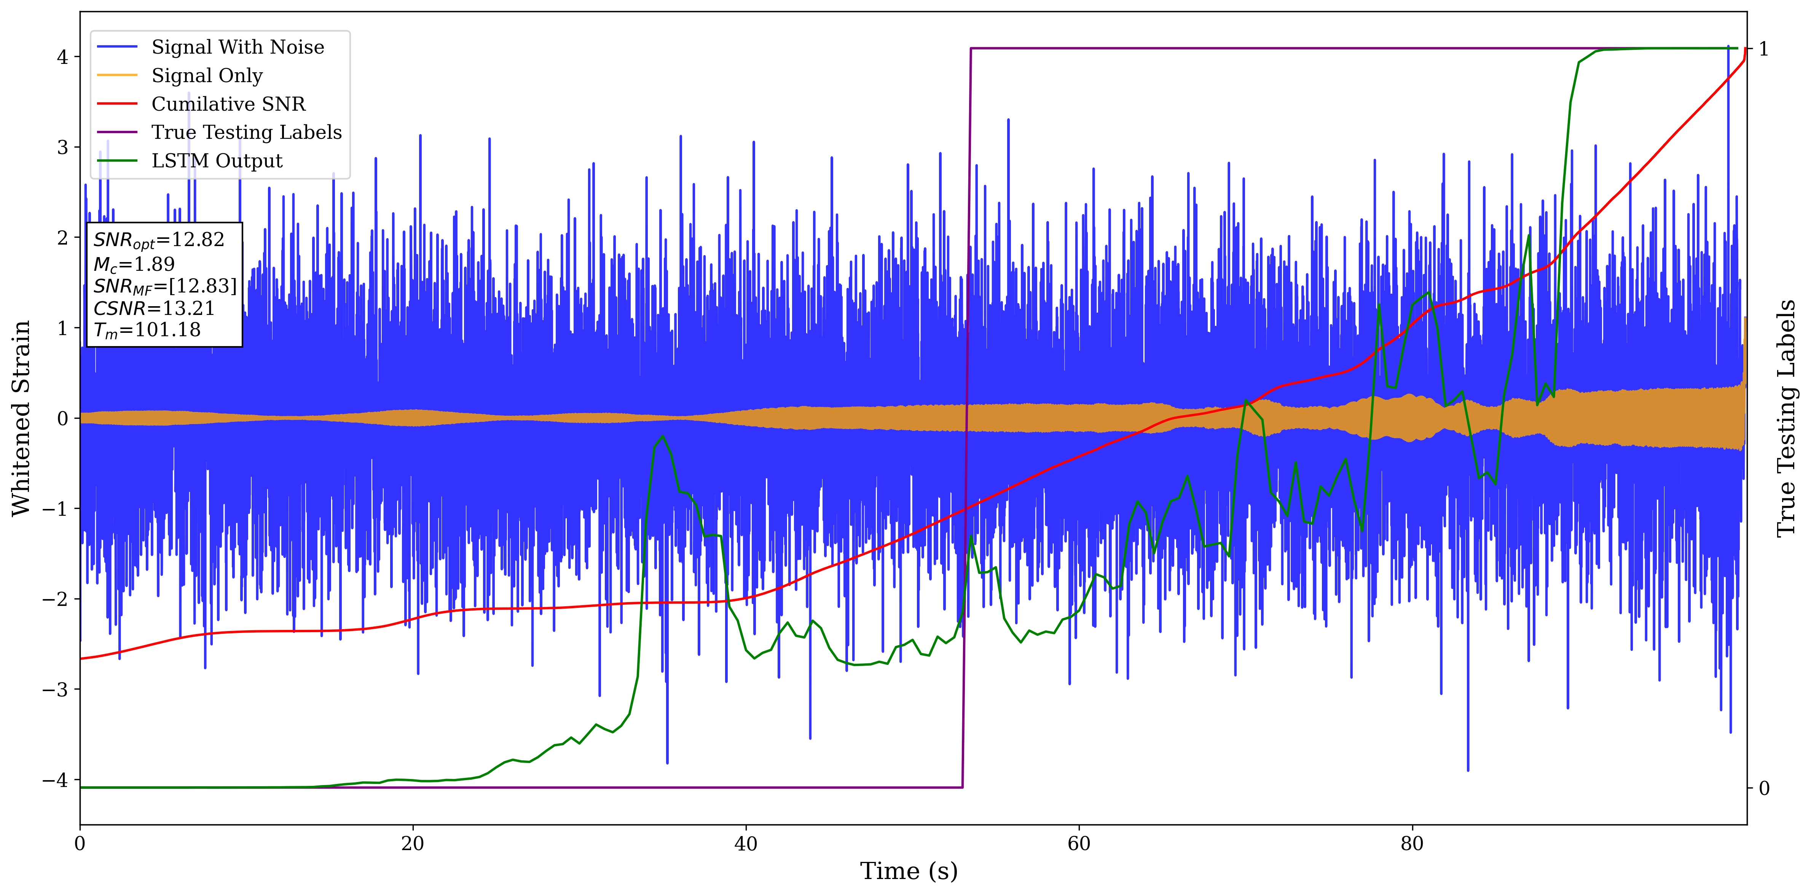Click the orange 'Signal Only' legend line

[x=117, y=75]
